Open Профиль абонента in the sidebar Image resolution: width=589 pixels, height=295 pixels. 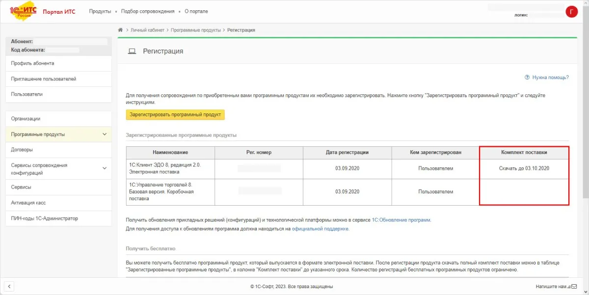(58, 63)
